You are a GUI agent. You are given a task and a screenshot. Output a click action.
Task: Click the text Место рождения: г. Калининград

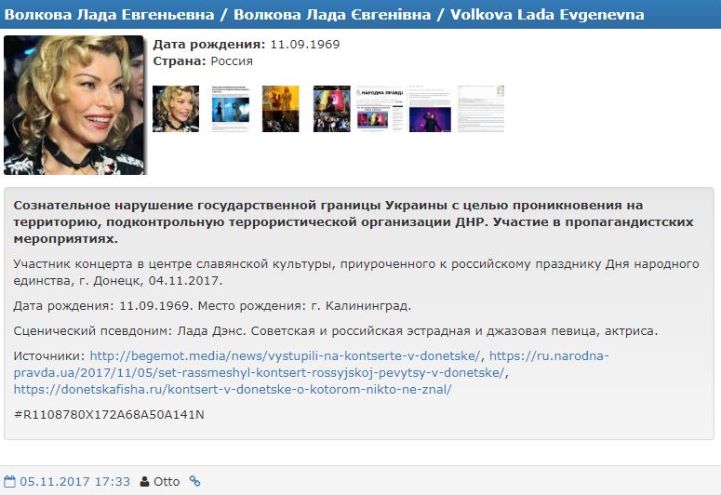tap(304, 305)
